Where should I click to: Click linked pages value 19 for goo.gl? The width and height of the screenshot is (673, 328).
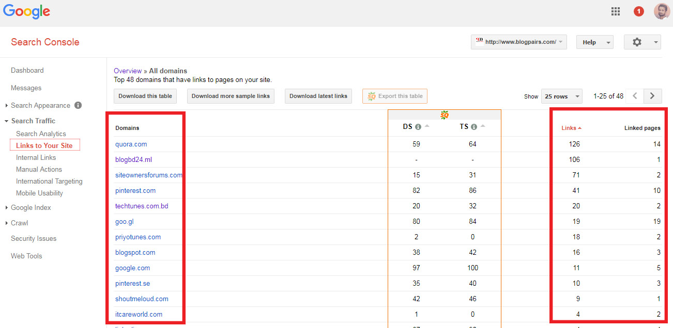(656, 221)
